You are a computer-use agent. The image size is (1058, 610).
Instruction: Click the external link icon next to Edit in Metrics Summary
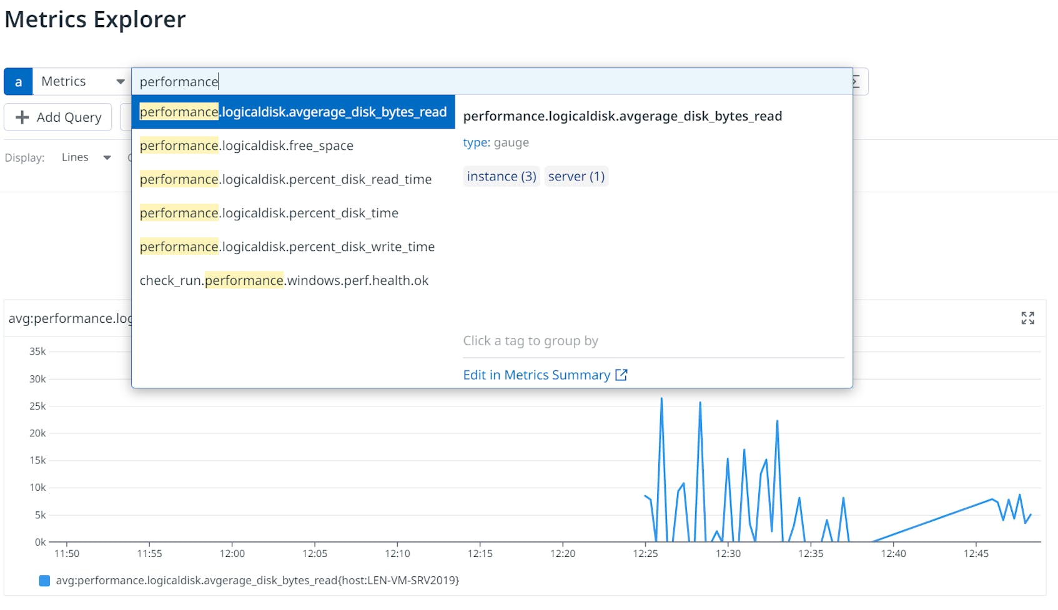tap(621, 375)
